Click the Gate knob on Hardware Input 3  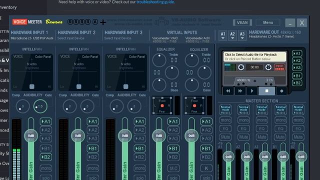(134, 106)
